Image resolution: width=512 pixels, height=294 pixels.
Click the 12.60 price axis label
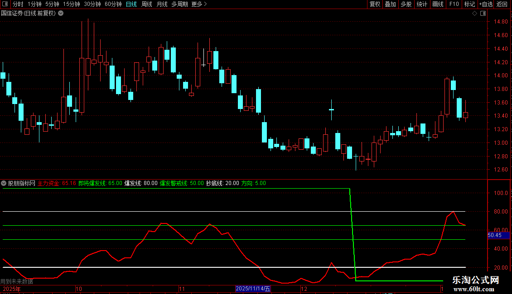(x=501, y=170)
